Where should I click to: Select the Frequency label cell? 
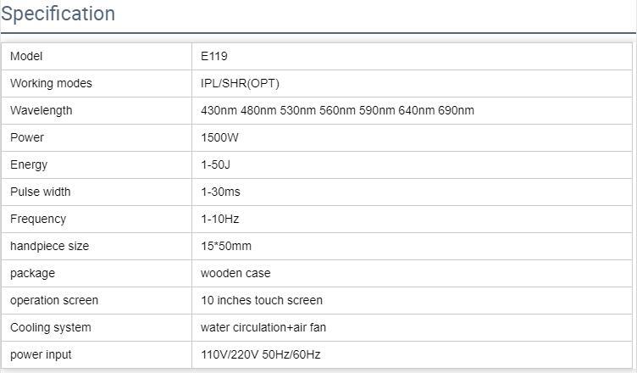[38, 219]
